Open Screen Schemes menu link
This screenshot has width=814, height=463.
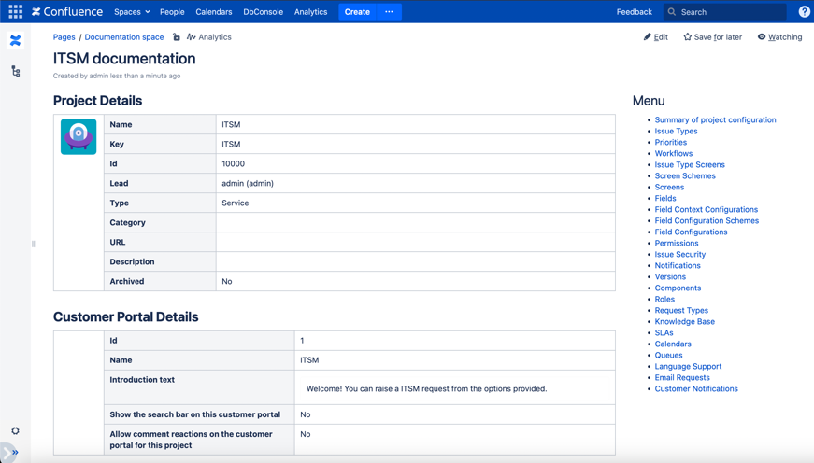coord(685,175)
